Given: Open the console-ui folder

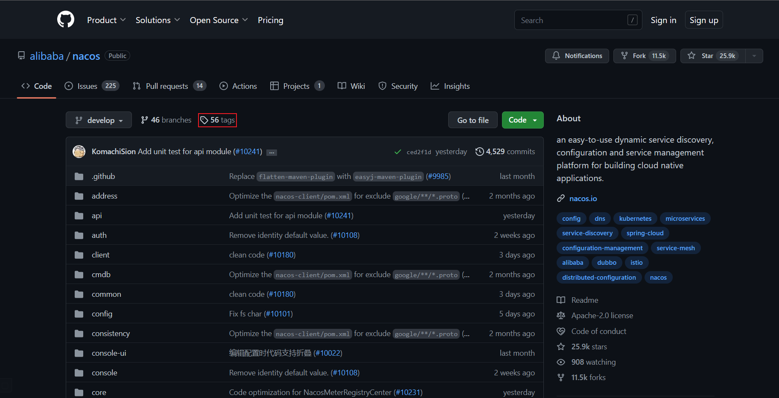Looking at the screenshot, I should point(109,353).
